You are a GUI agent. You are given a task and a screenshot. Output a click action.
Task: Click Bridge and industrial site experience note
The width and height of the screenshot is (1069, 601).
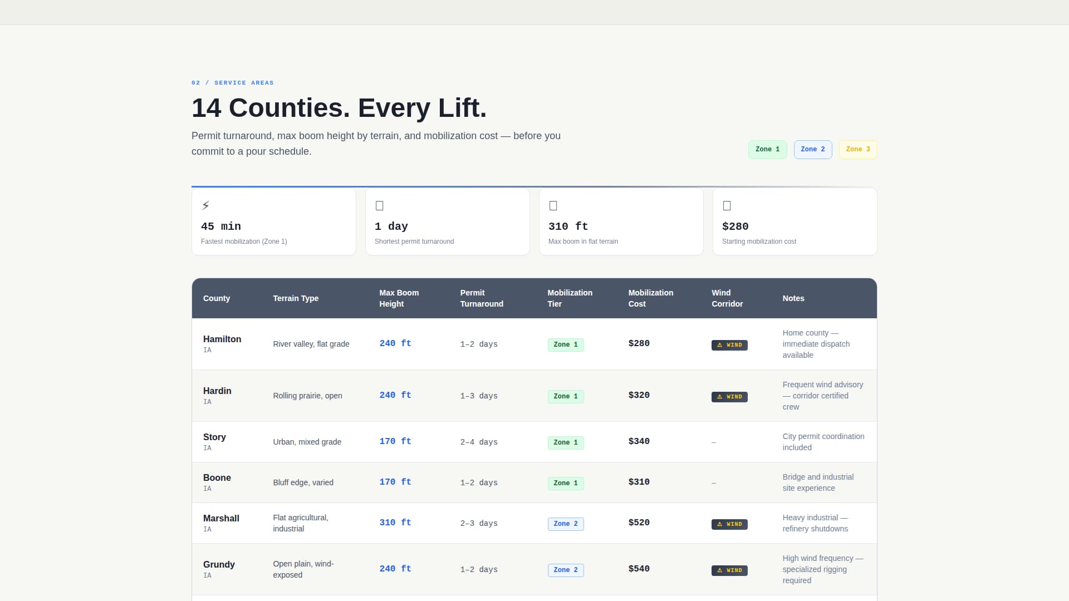coord(818,483)
